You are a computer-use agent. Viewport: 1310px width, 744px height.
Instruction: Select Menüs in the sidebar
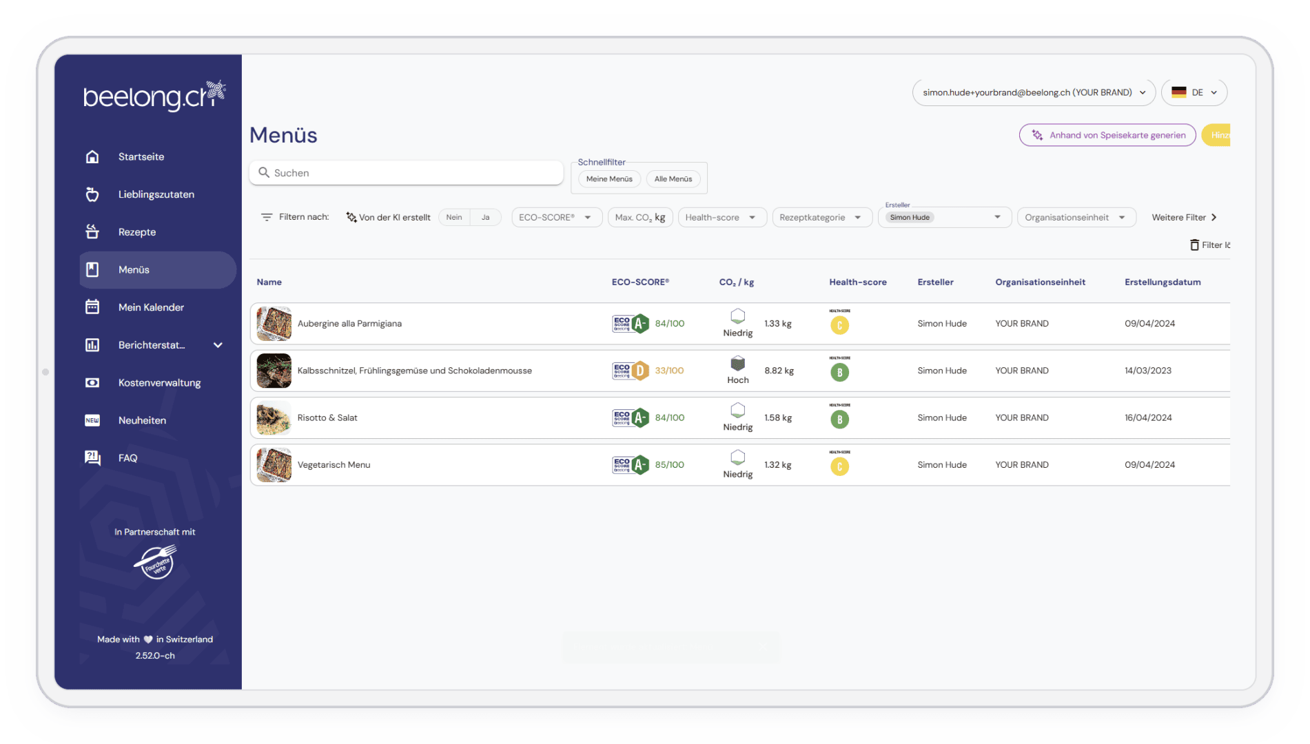(x=158, y=269)
